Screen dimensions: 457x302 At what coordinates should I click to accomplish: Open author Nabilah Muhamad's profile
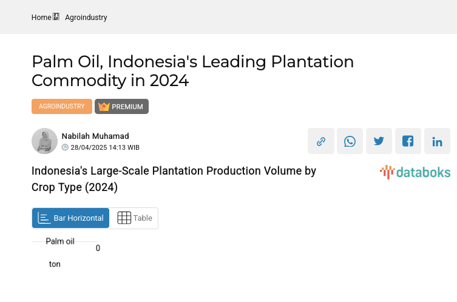[x=95, y=136]
